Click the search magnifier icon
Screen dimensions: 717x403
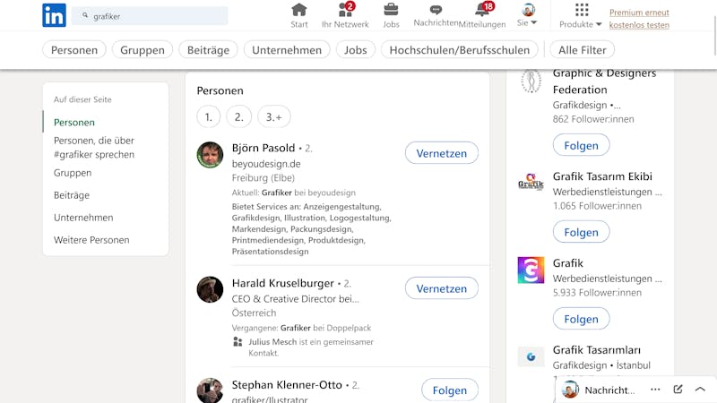tap(85, 15)
